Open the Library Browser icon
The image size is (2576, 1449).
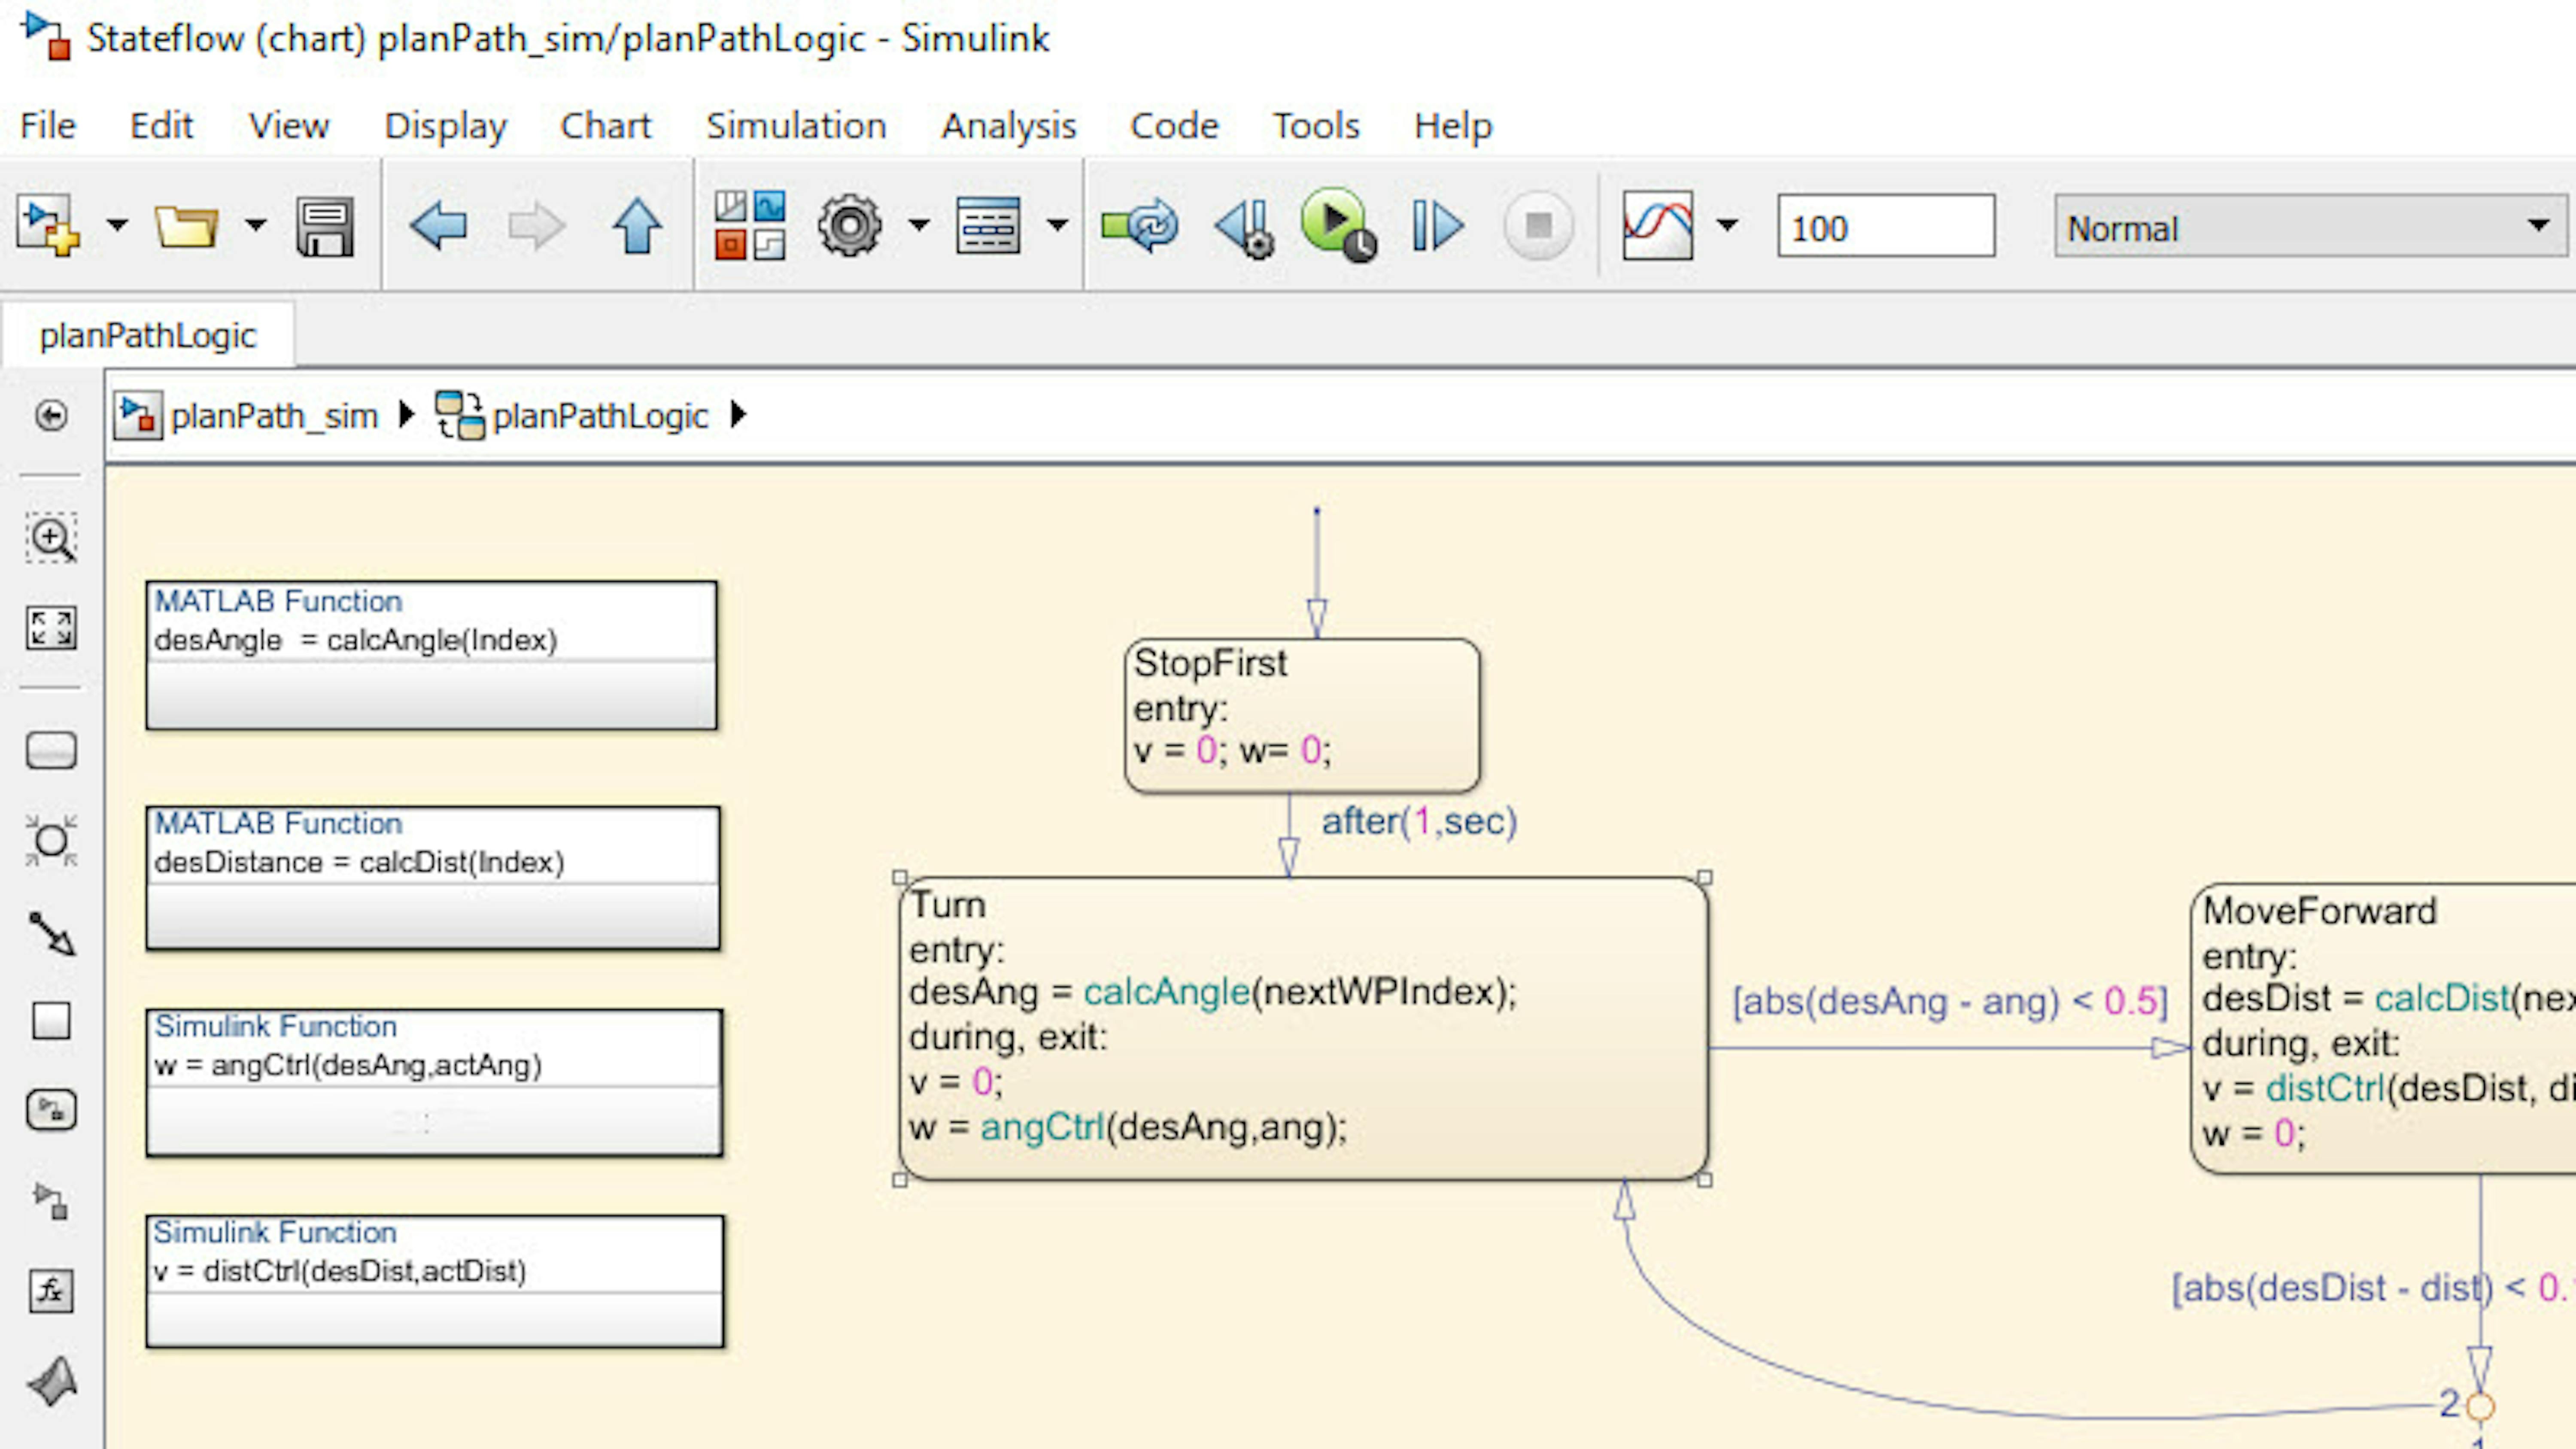click(x=749, y=226)
